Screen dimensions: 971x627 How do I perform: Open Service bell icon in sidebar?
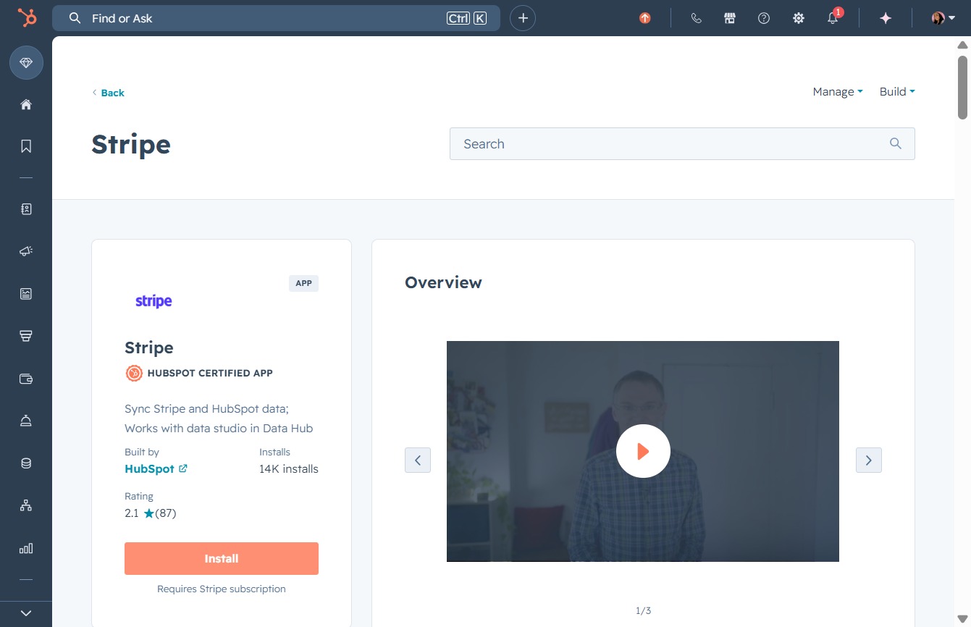click(x=26, y=421)
